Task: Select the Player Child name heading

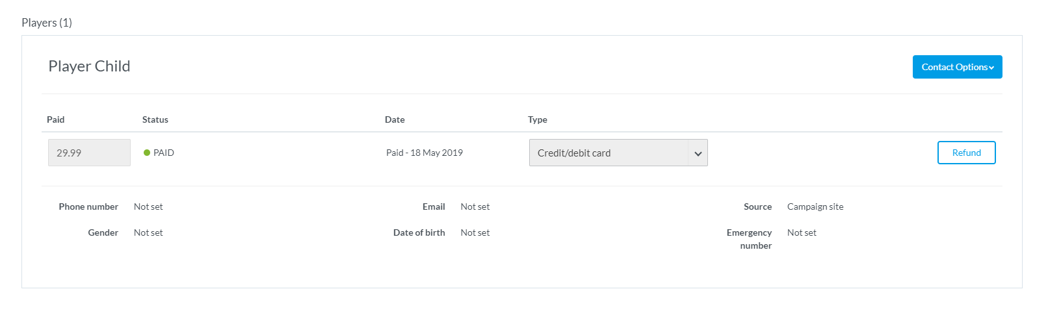Action: pyautogui.click(x=89, y=66)
